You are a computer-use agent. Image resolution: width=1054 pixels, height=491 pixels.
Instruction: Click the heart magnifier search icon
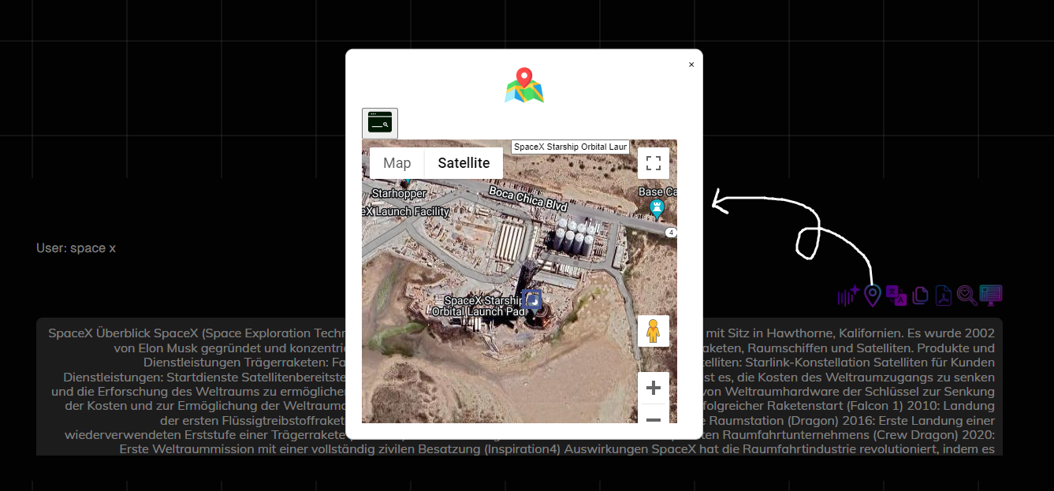[966, 296]
